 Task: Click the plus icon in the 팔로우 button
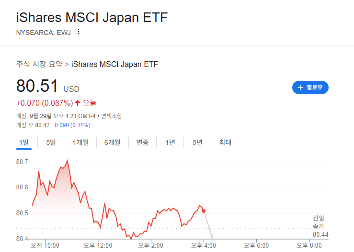click(300, 88)
